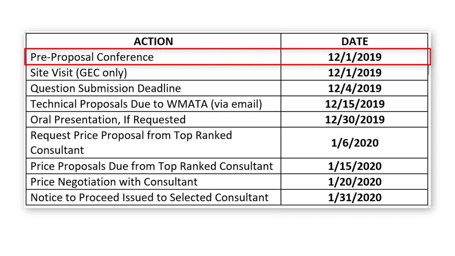Click the Notice to Proceed Issued cell
The image size is (455, 256).
tap(153, 197)
